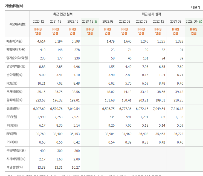Viewport: 203px width, 176px height.
Task: Select the 2023.03 quarterly column header
Action: pyautogui.click(x=176, y=22)
